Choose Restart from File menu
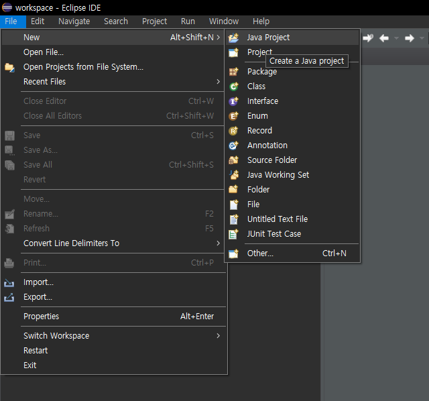The width and height of the screenshot is (429, 401). tap(113, 351)
